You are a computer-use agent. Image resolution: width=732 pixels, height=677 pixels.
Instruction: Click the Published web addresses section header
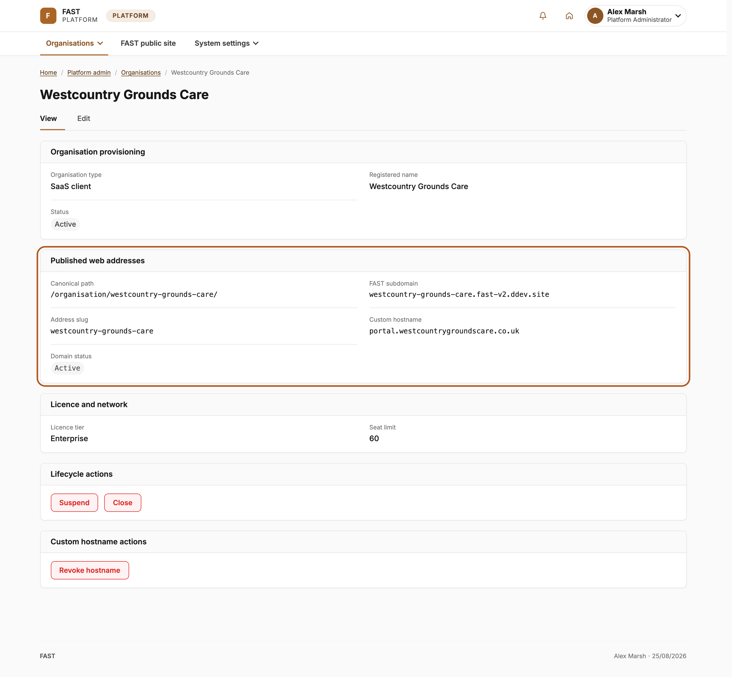97,260
